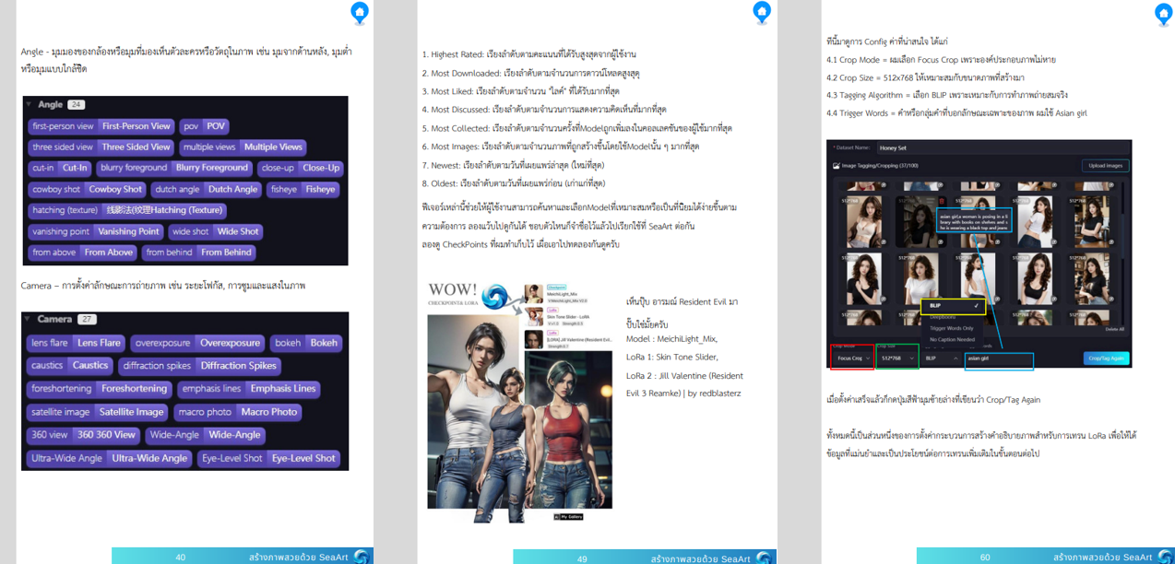Select the Eye-Level Shot tag
The height and width of the screenshot is (564, 1175).
pos(268,458)
